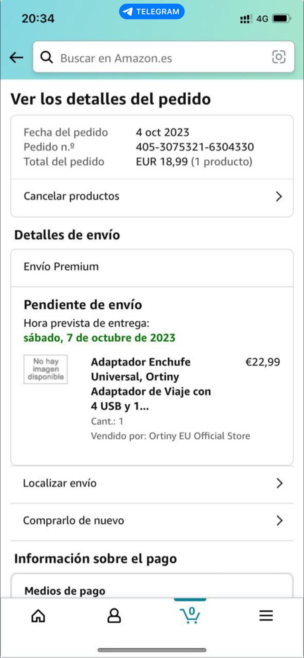Go to the Home tab icon
The height and width of the screenshot is (658, 304).
(x=38, y=616)
